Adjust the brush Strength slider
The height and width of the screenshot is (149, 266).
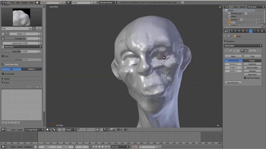click(x=21, y=38)
